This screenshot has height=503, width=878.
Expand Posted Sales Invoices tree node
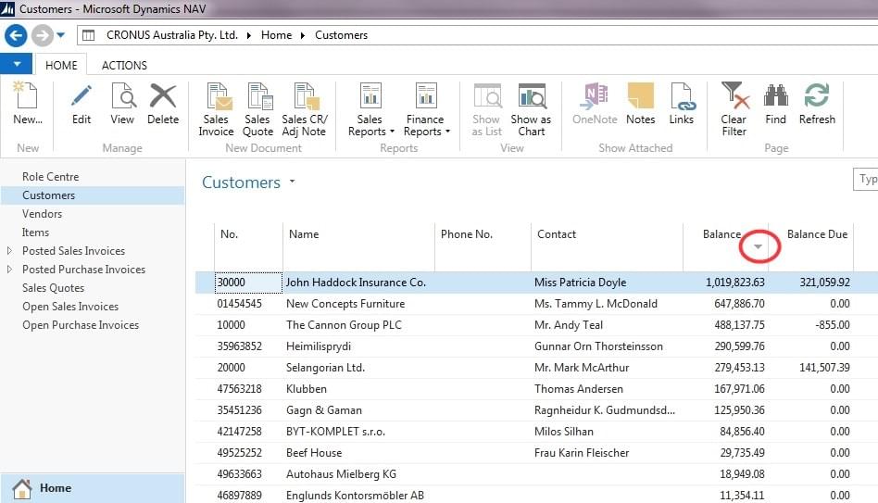pyautogui.click(x=9, y=251)
